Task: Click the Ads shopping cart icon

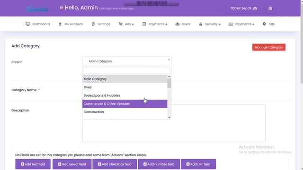Action: [121, 24]
